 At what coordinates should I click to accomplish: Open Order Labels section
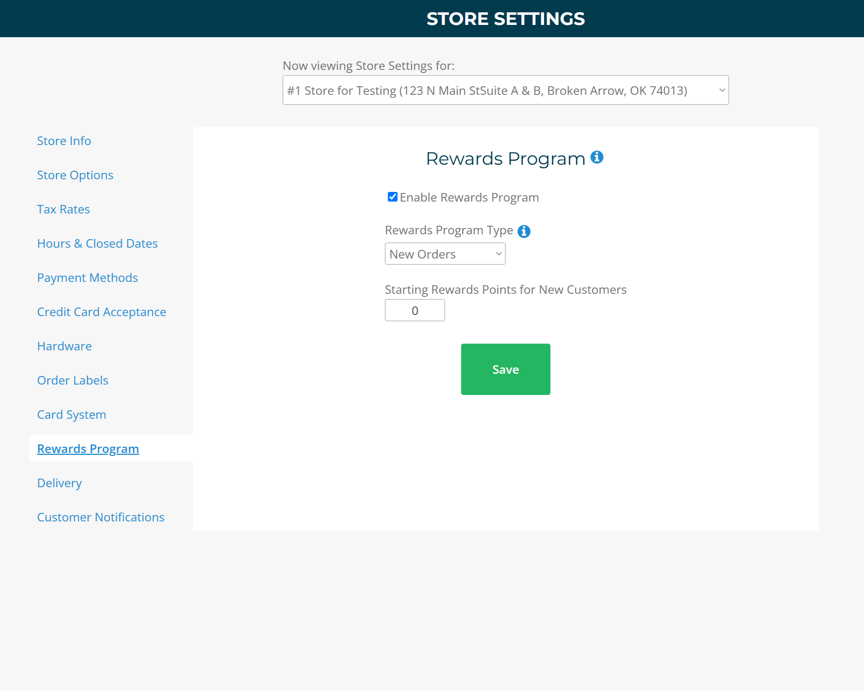(x=73, y=380)
